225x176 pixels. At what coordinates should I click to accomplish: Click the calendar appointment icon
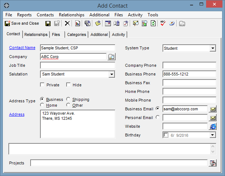pyautogui.click(x=108, y=24)
